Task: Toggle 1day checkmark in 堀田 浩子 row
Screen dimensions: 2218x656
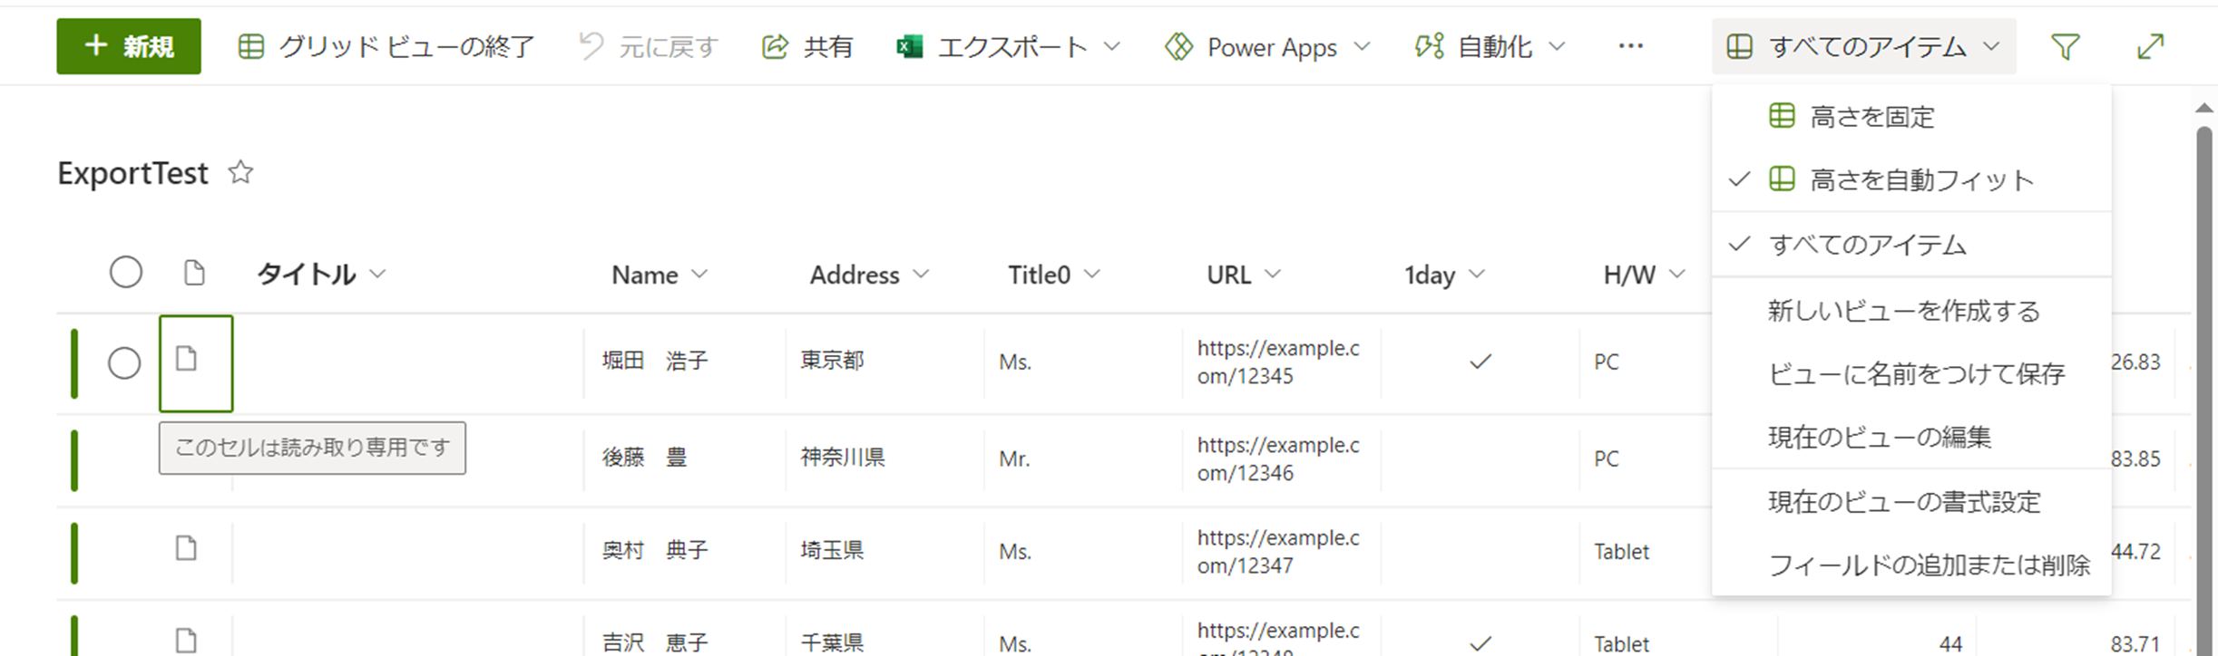Action: click(x=1480, y=362)
